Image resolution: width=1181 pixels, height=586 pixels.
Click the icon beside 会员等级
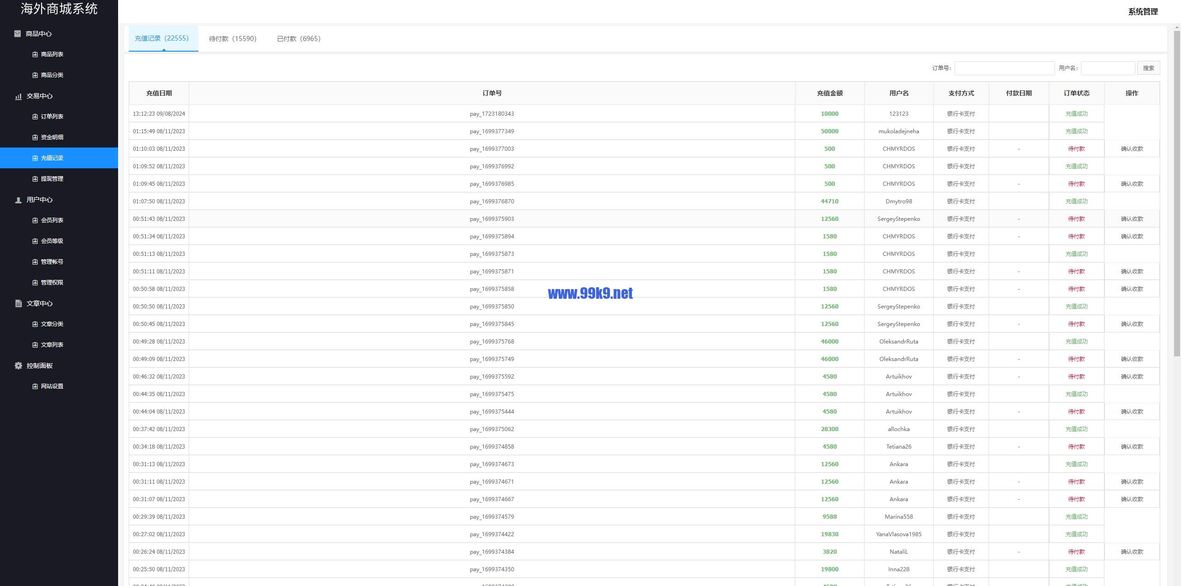35,241
